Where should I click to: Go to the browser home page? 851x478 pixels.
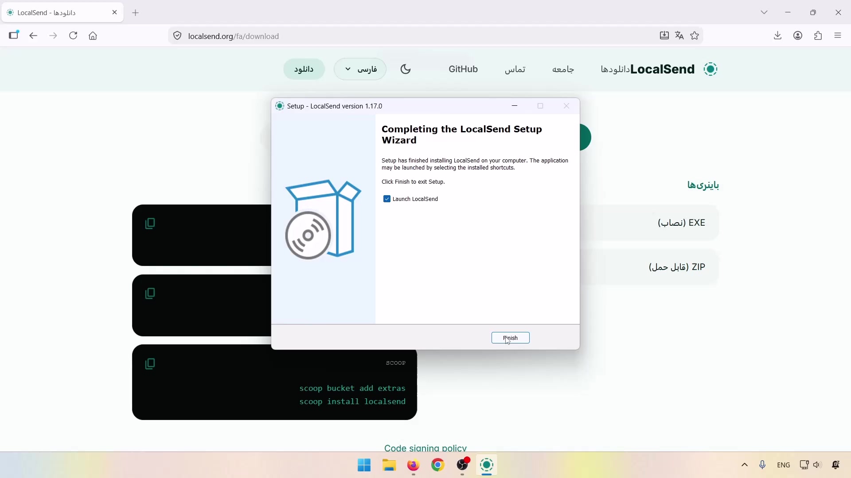pyautogui.click(x=93, y=36)
